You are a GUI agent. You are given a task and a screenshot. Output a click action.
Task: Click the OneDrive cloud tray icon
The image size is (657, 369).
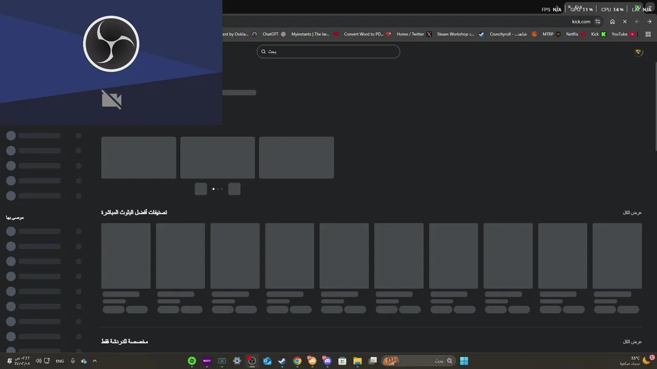pyautogui.click(x=84, y=361)
